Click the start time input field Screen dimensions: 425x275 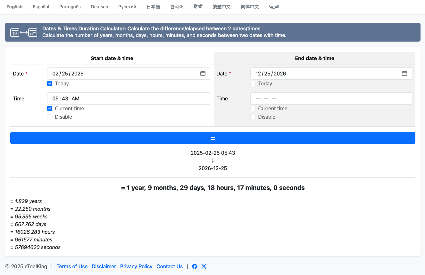[x=129, y=98]
